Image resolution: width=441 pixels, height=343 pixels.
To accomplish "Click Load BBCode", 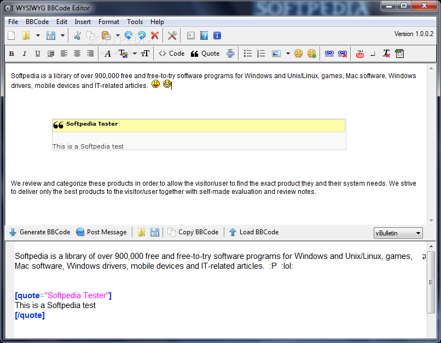I will point(254,232).
